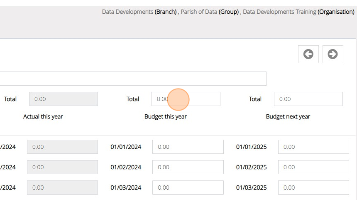
Task: Click the 01/03/2025 Budget next year field
Action: point(313,188)
